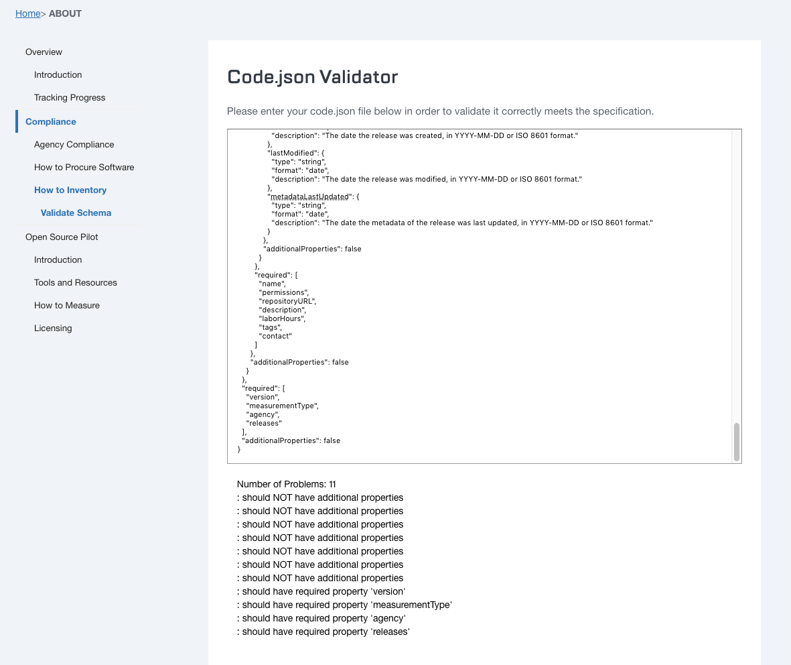Click the "tags" entry in the required list

(270, 327)
